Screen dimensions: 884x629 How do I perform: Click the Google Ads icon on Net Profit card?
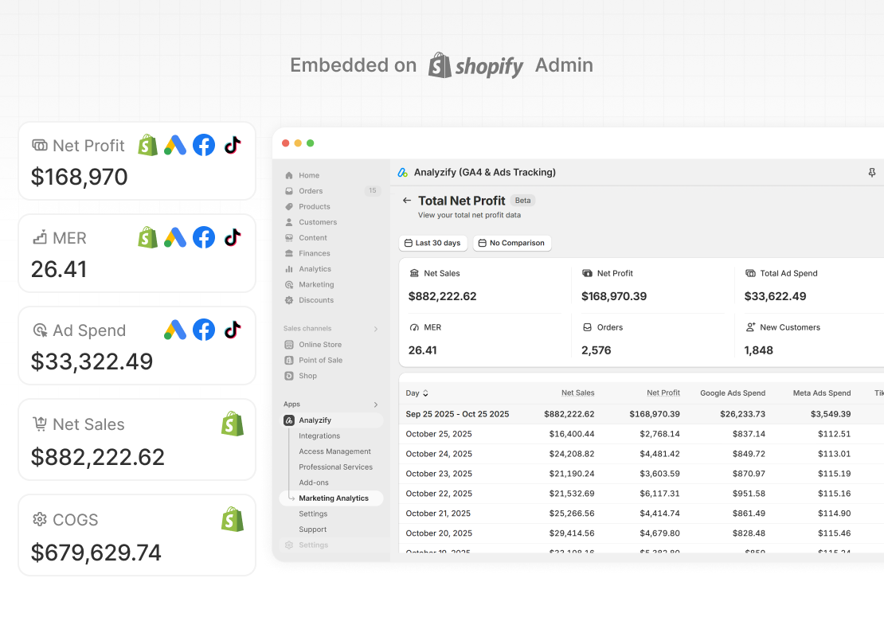(175, 144)
